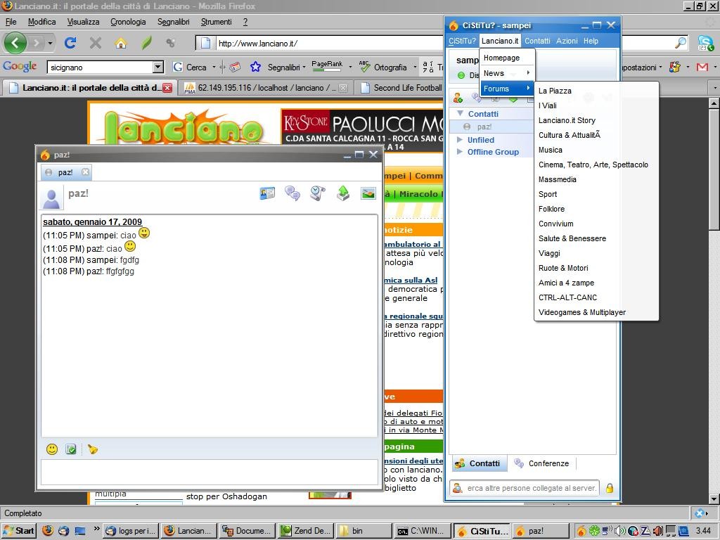Viewport: 720px width, 540px height.
Task: Open the Cinema, Teatro, Arte, Spettacolo forum
Action: point(596,165)
